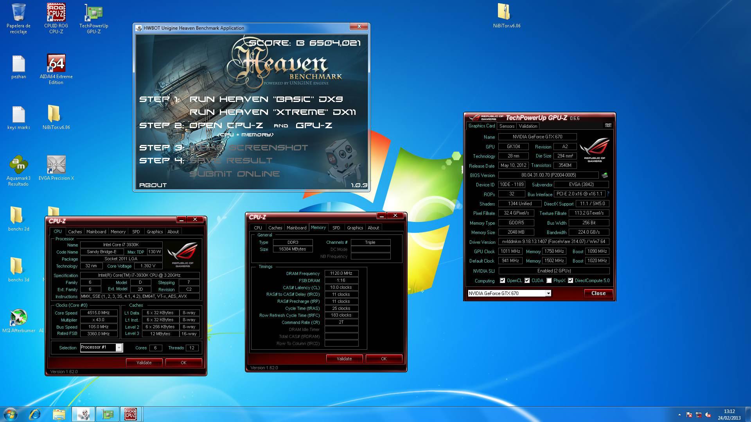Viewport: 751px width, 422px height.
Task: Open the CPUID ROG CPU-Z desktop shortcut
Action: pos(56,18)
